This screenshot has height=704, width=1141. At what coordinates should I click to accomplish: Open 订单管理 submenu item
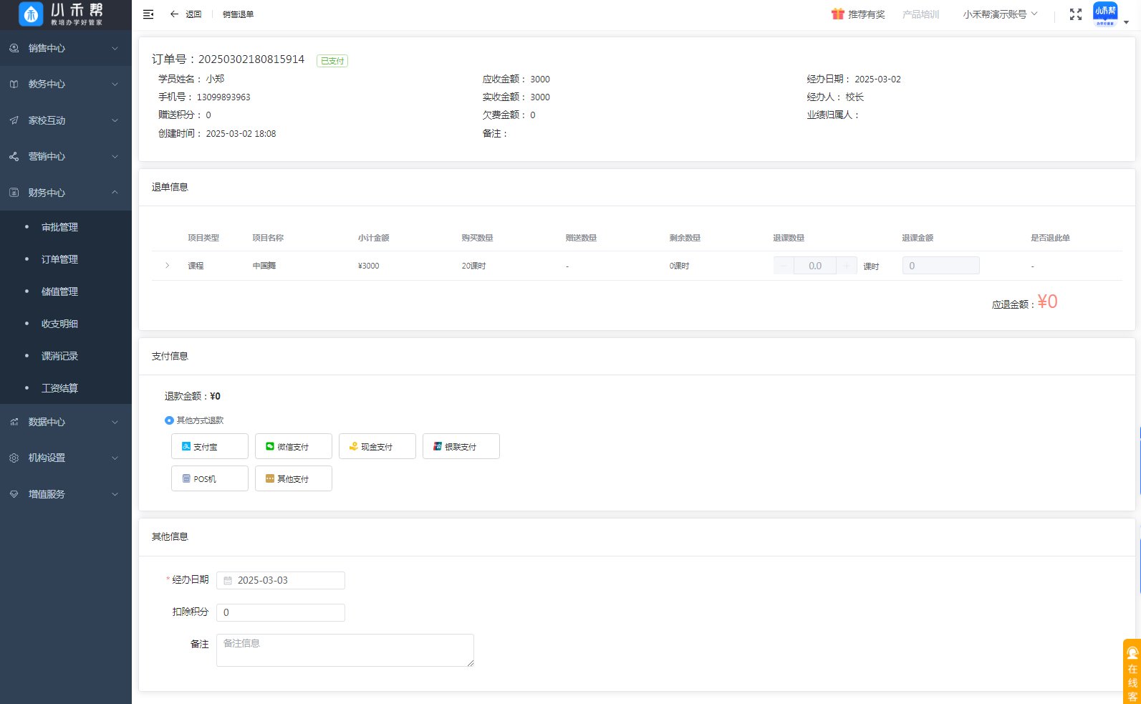click(x=59, y=259)
